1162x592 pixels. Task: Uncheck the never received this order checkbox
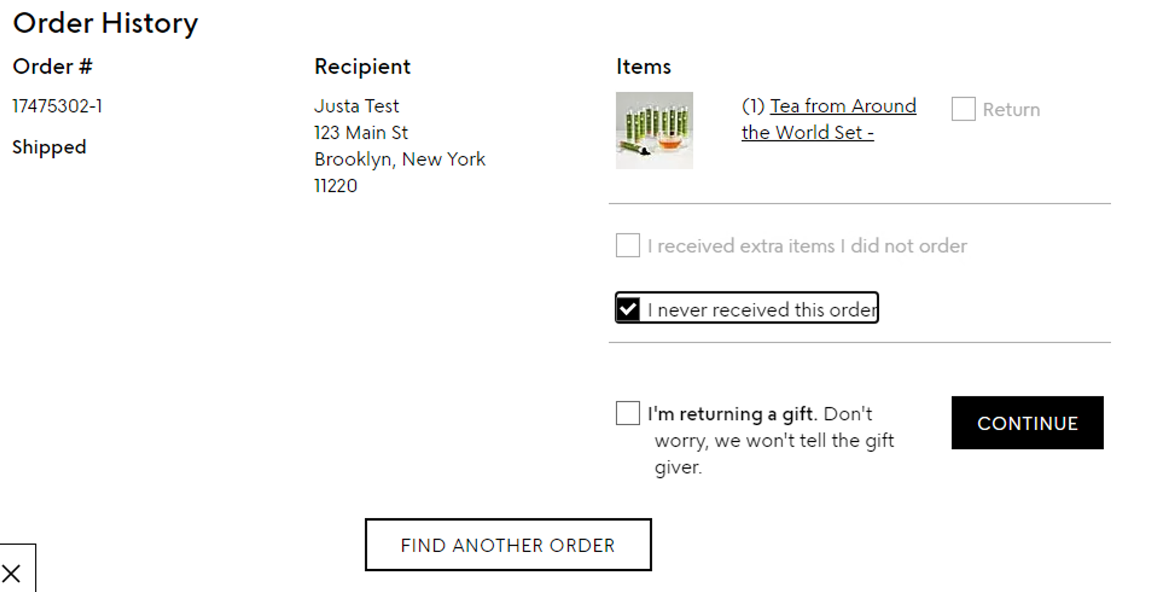point(628,309)
